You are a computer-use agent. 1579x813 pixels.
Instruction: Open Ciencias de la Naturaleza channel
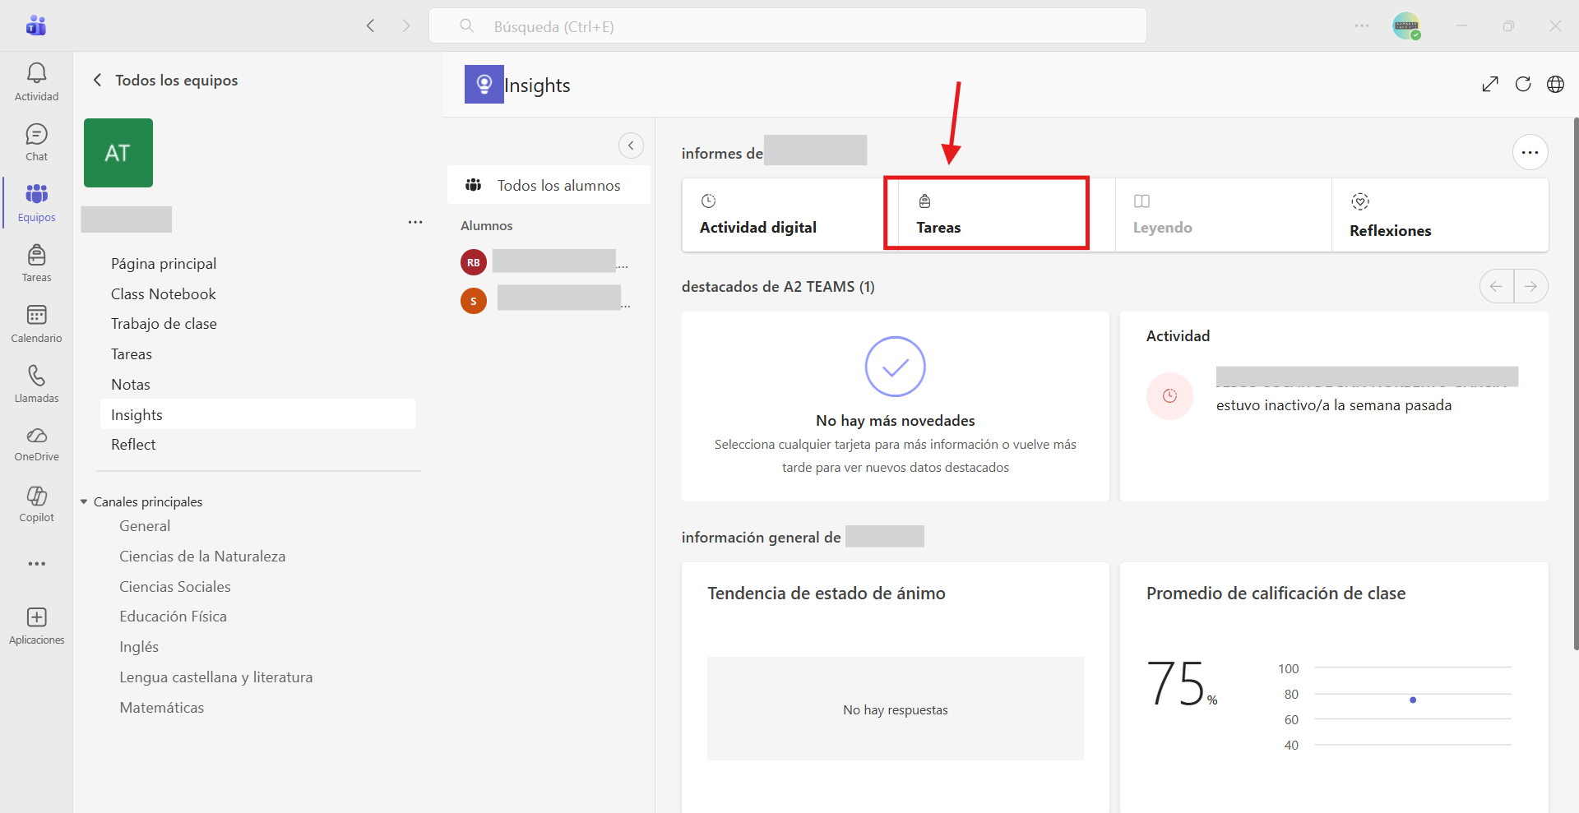(x=202, y=557)
